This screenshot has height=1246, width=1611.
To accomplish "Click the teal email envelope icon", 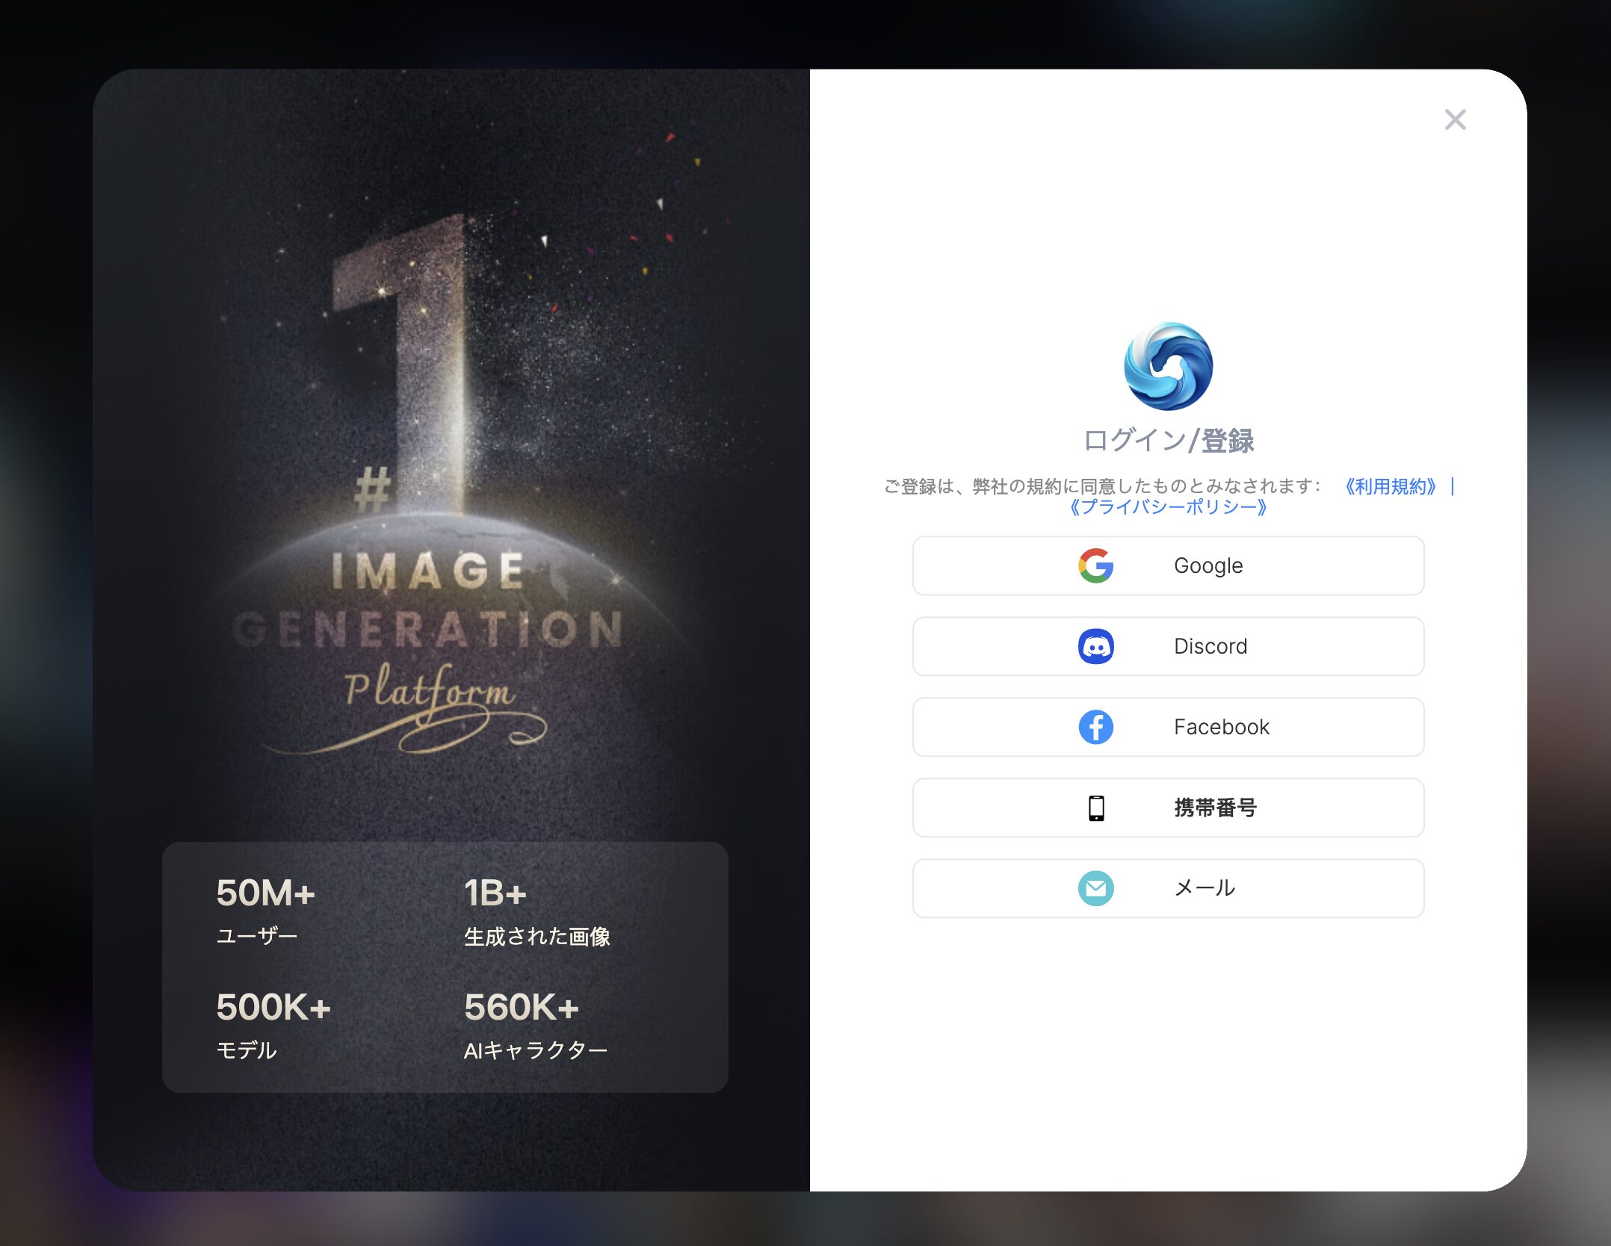I will tap(1096, 888).
